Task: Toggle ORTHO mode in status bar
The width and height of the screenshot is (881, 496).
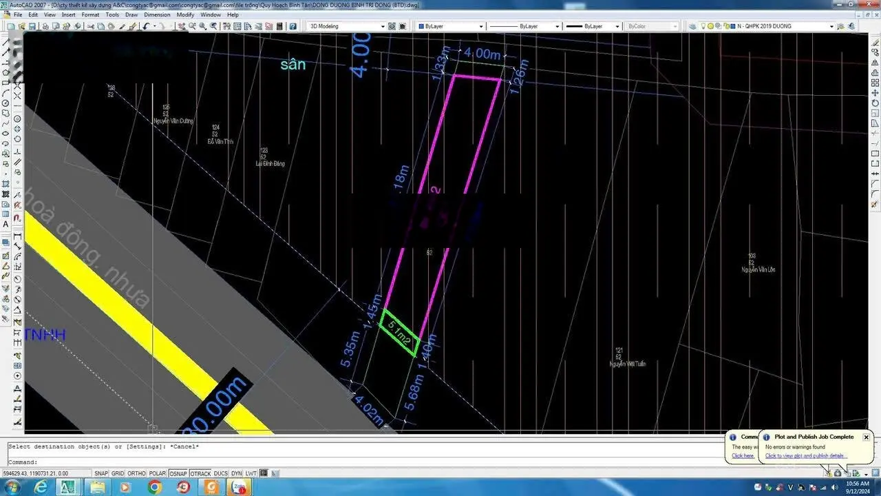Action: point(136,473)
